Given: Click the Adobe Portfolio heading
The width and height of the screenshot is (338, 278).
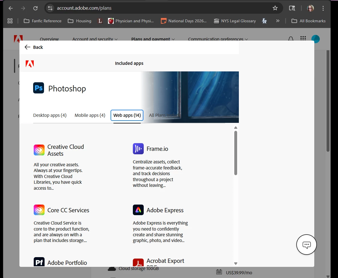Looking at the screenshot, I should point(67,263).
